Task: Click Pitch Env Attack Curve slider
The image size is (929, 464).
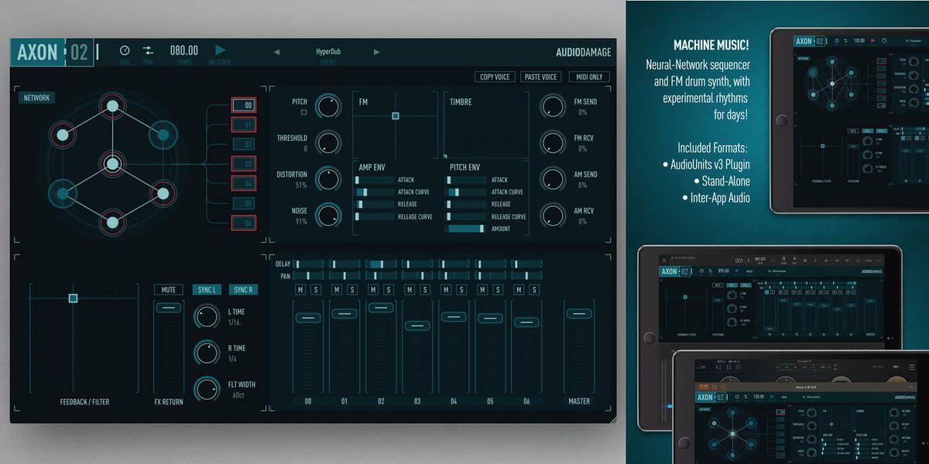Action: 465,192
